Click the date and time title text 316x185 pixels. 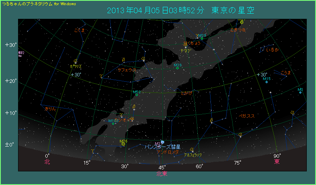[x=181, y=10]
